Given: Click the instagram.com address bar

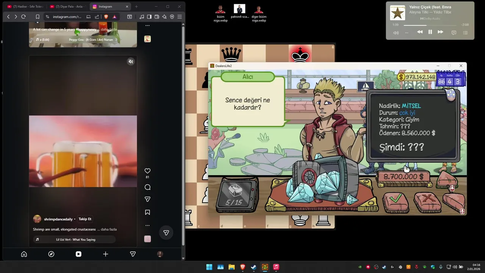Looking at the screenshot, I should 67,17.
